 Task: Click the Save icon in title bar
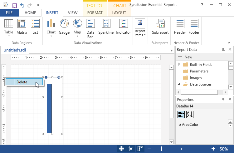pyautogui.click(x=14, y=5)
